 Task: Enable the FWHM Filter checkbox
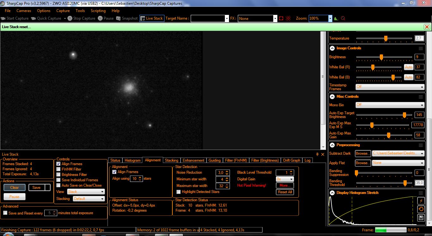pos(58,169)
